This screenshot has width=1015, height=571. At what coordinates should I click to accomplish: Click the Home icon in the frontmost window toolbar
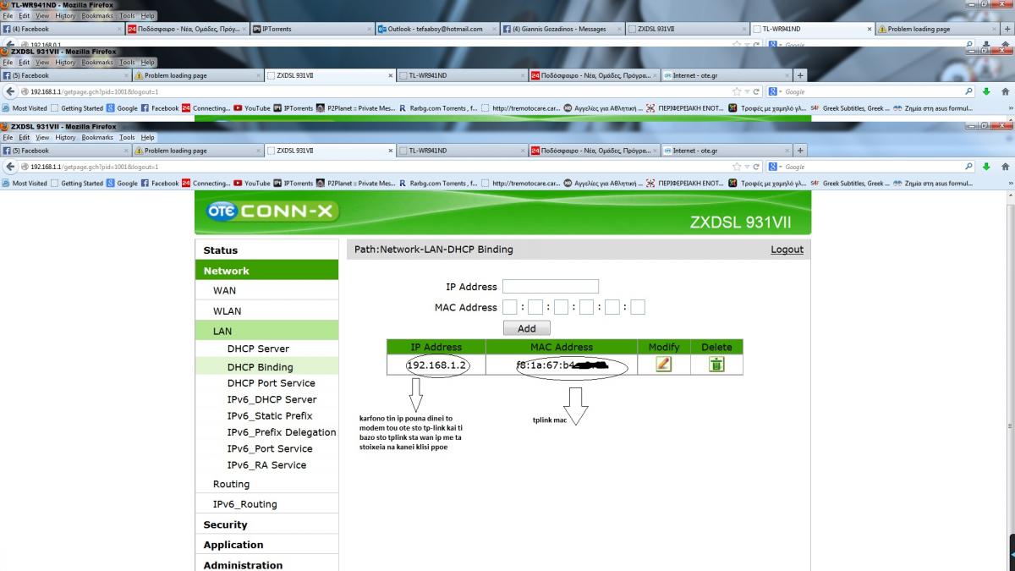pos(1005,167)
